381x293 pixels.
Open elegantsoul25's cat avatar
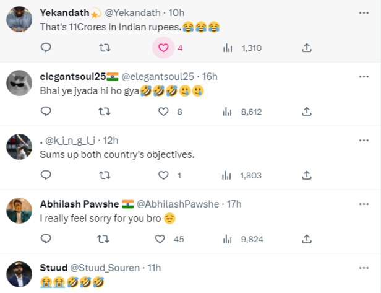pyautogui.click(x=19, y=83)
